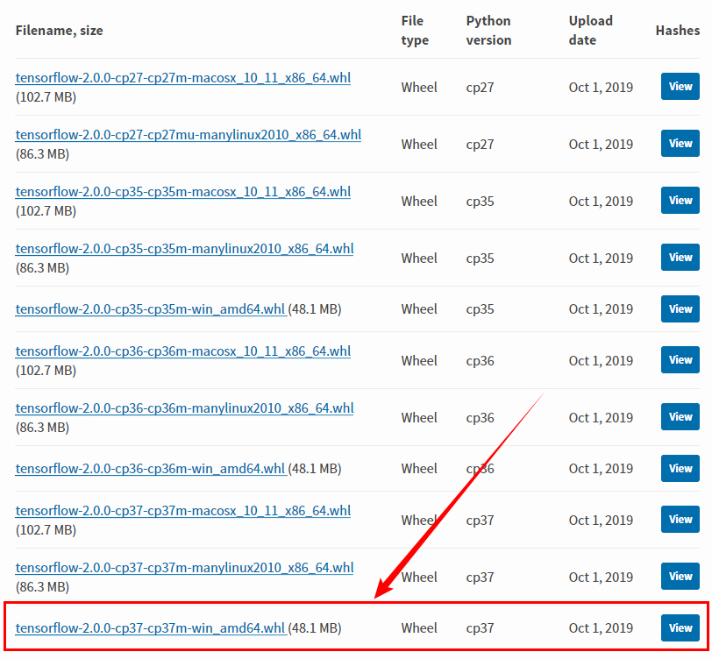This screenshot has width=712, height=659.
Task: View hashes for cp36m manylinux2010 wheel
Action: pyautogui.click(x=680, y=416)
